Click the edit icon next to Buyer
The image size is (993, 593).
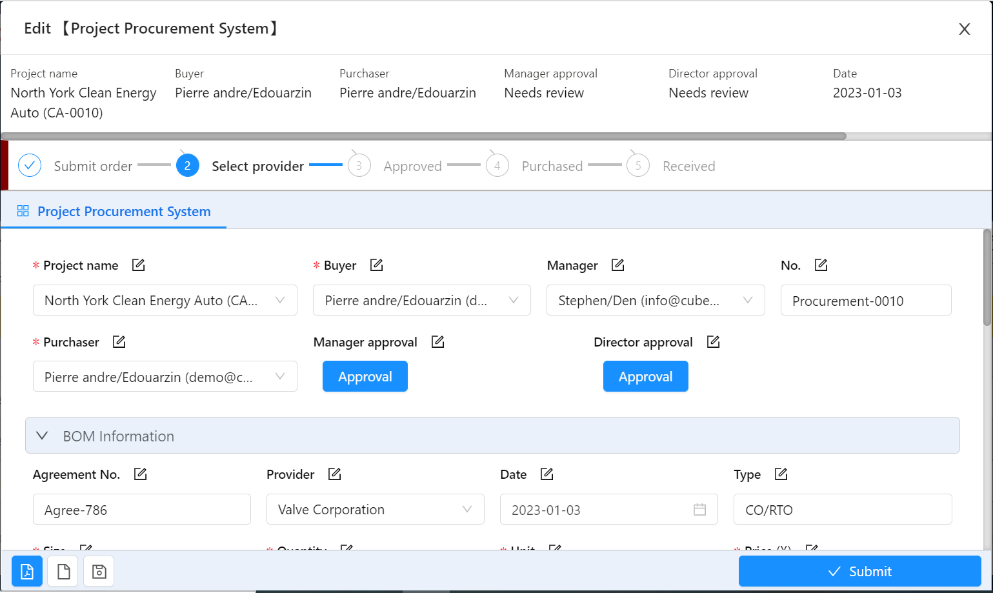point(376,265)
